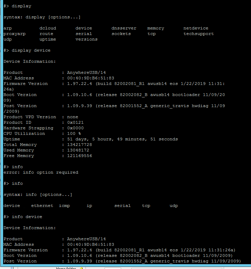Click the "Total Memory" label

tap(20, 145)
